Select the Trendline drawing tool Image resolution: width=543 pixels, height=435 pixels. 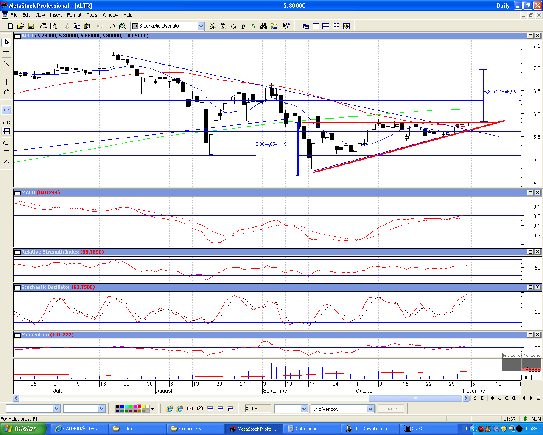coord(6,63)
